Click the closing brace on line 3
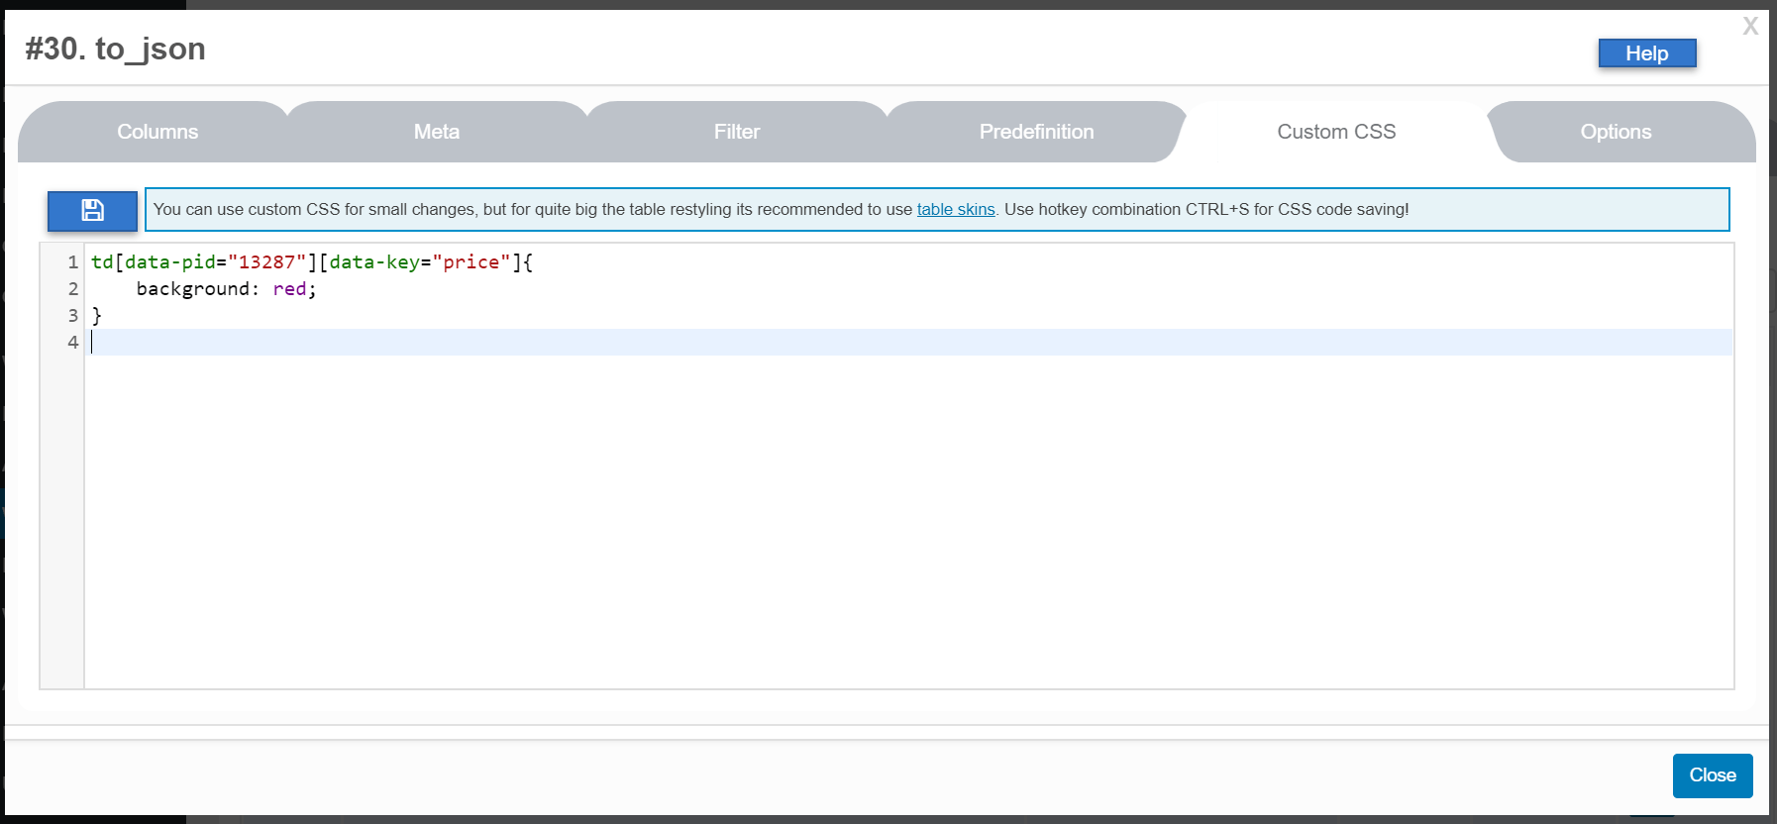1777x824 pixels. tap(97, 316)
